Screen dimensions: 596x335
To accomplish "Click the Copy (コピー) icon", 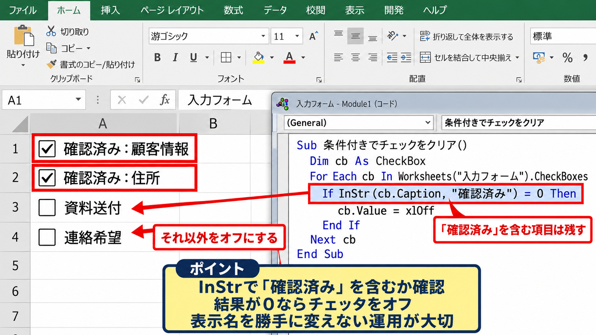I will [51, 48].
